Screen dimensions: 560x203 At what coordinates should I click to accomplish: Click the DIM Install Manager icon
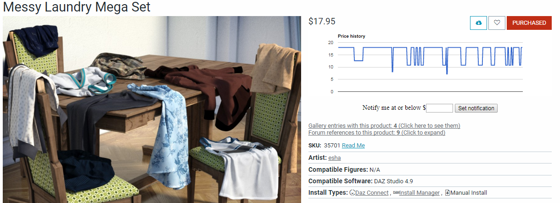(x=396, y=193)
